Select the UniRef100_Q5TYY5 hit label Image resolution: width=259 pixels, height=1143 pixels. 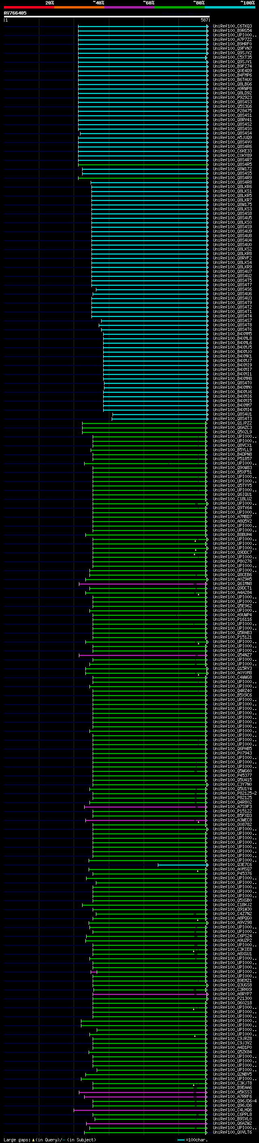point(232,485)
